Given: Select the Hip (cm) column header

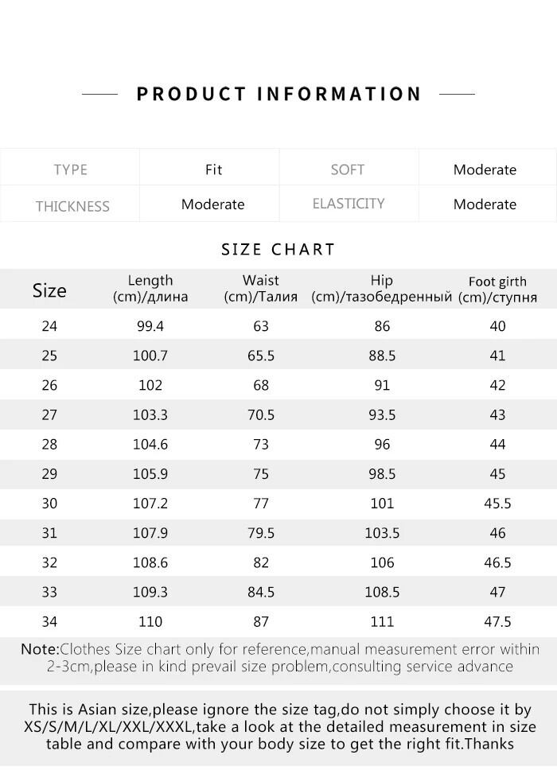Looking at the screenshot, I should click(x=382, y=289).
